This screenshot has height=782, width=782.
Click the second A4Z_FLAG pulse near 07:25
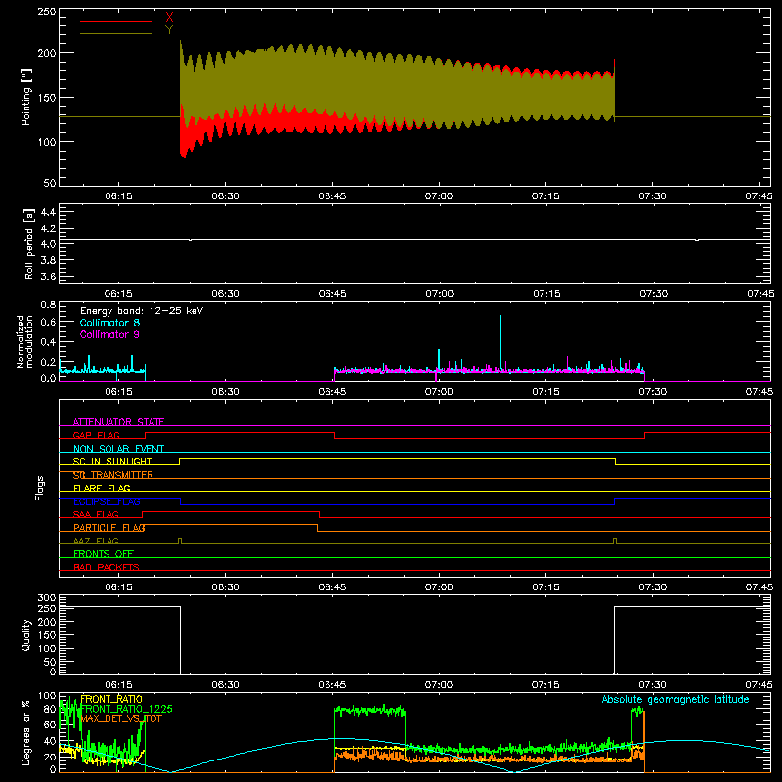615,541
